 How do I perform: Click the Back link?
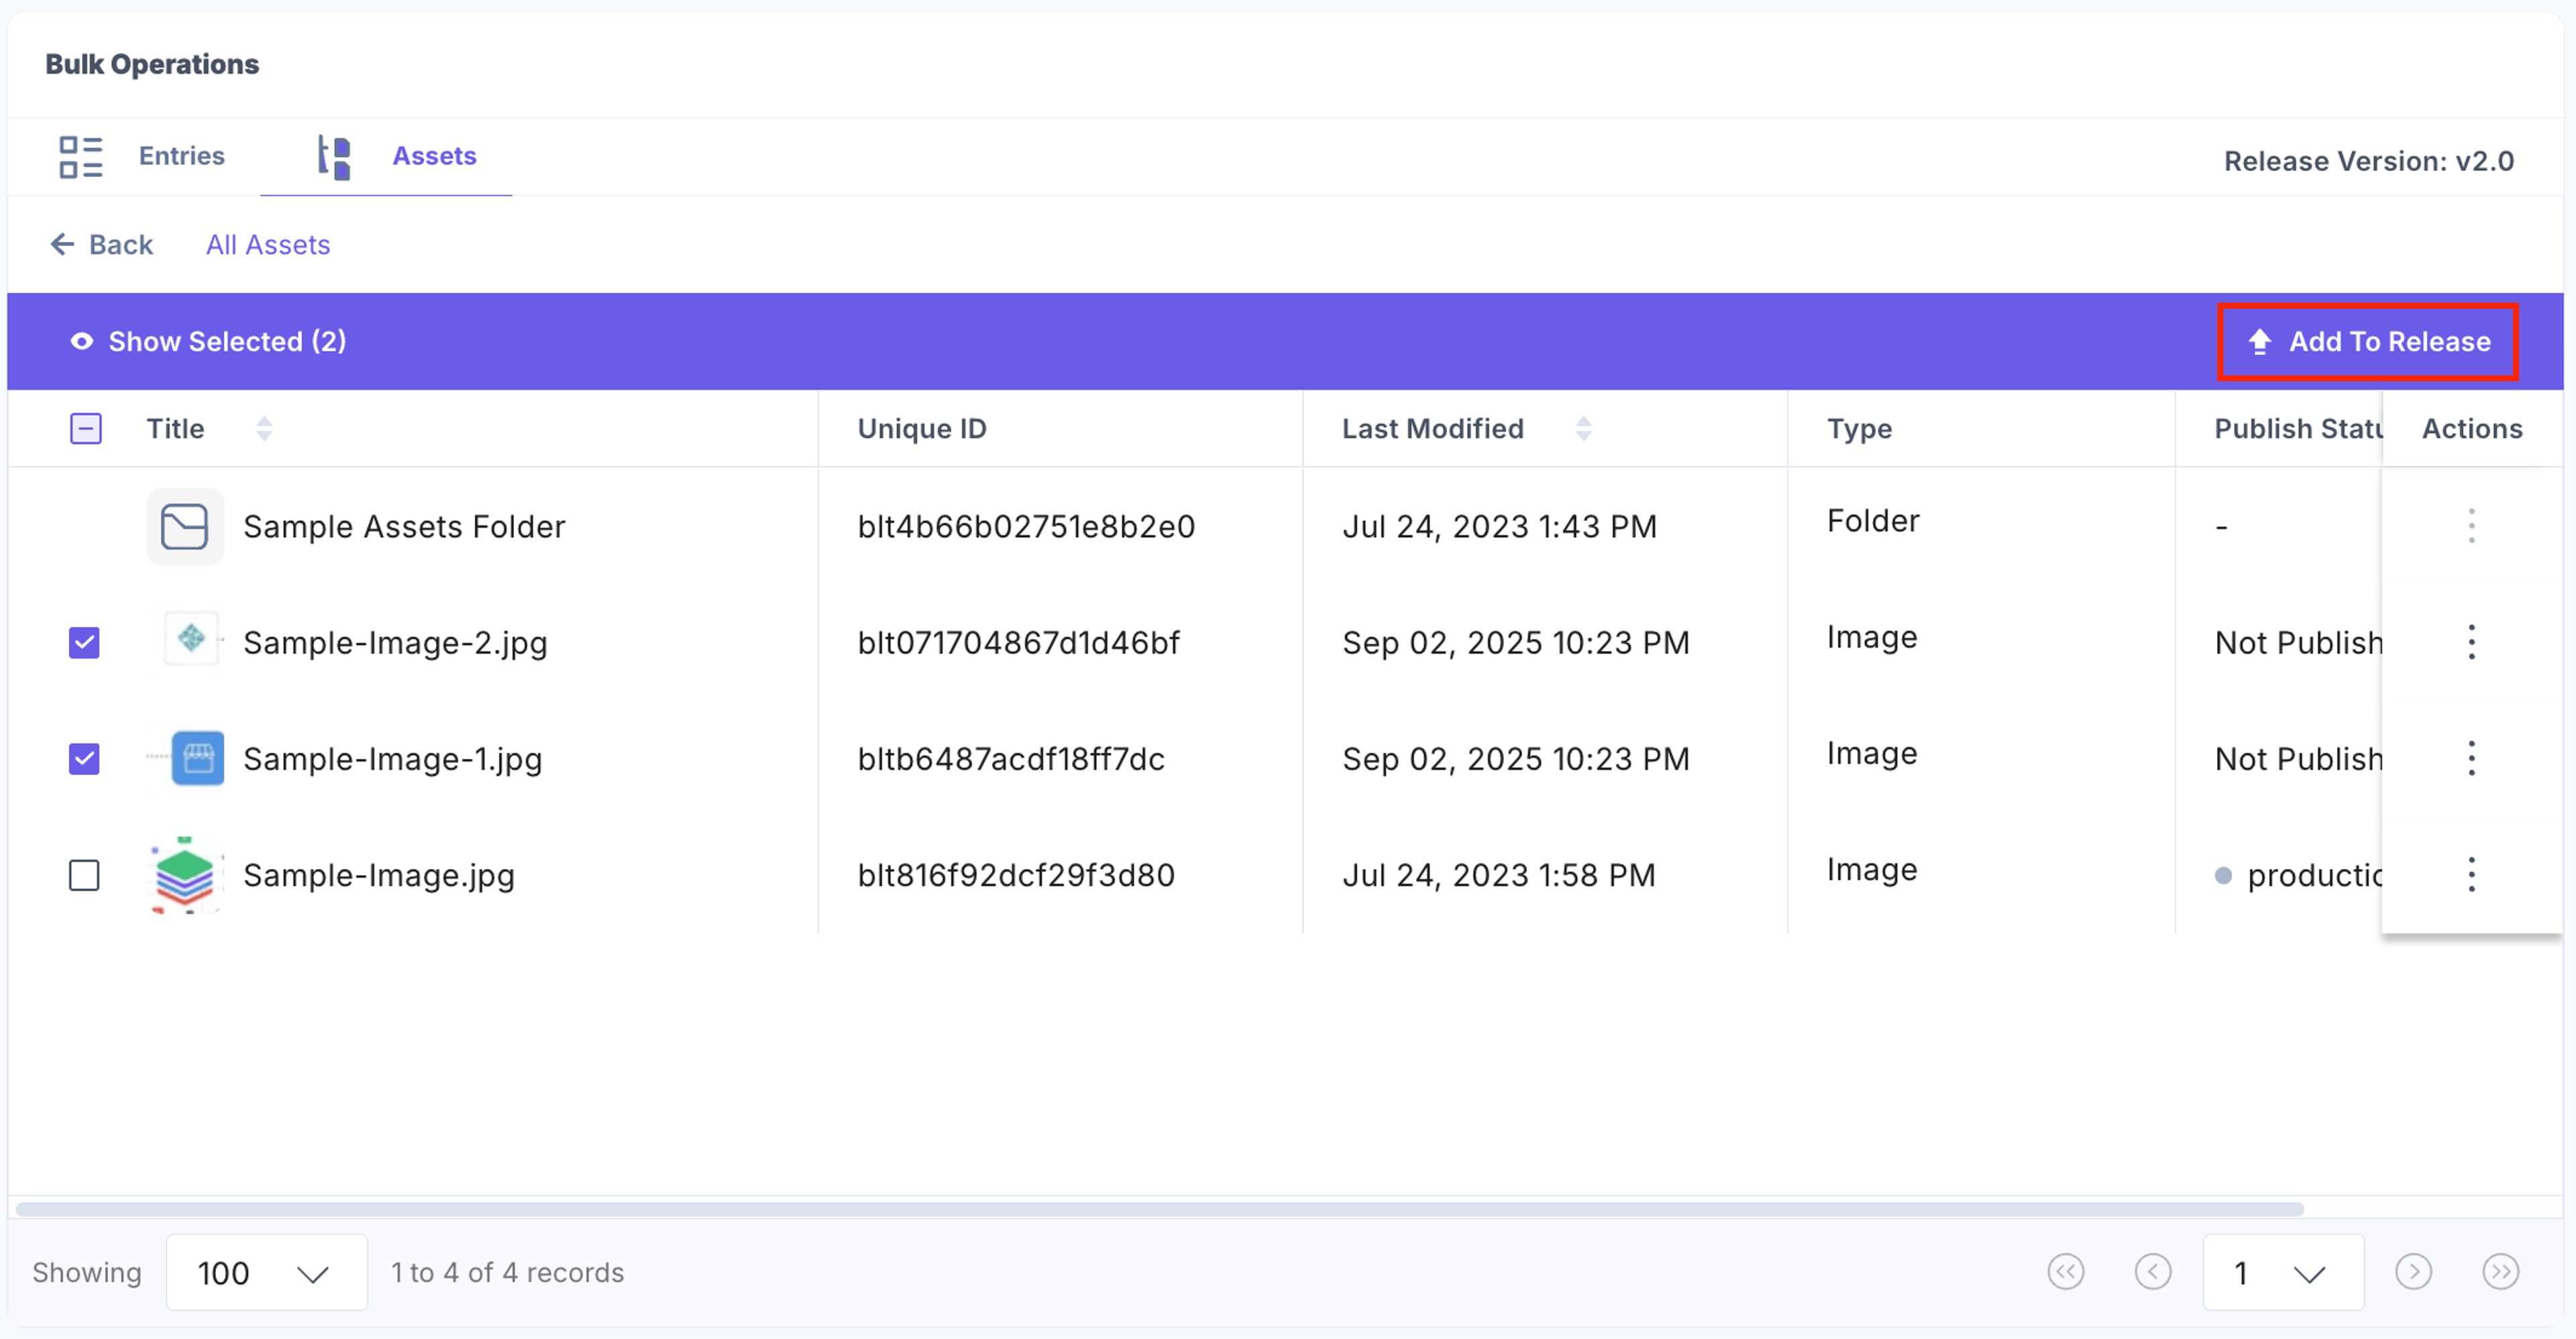pos(102,245)
